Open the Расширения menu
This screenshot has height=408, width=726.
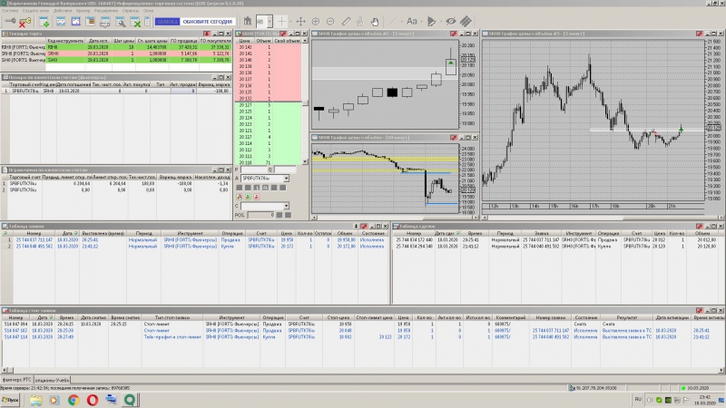[106, 10]
